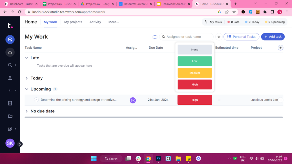Open the Personal Tasks selector

click(x=241, y=37)
